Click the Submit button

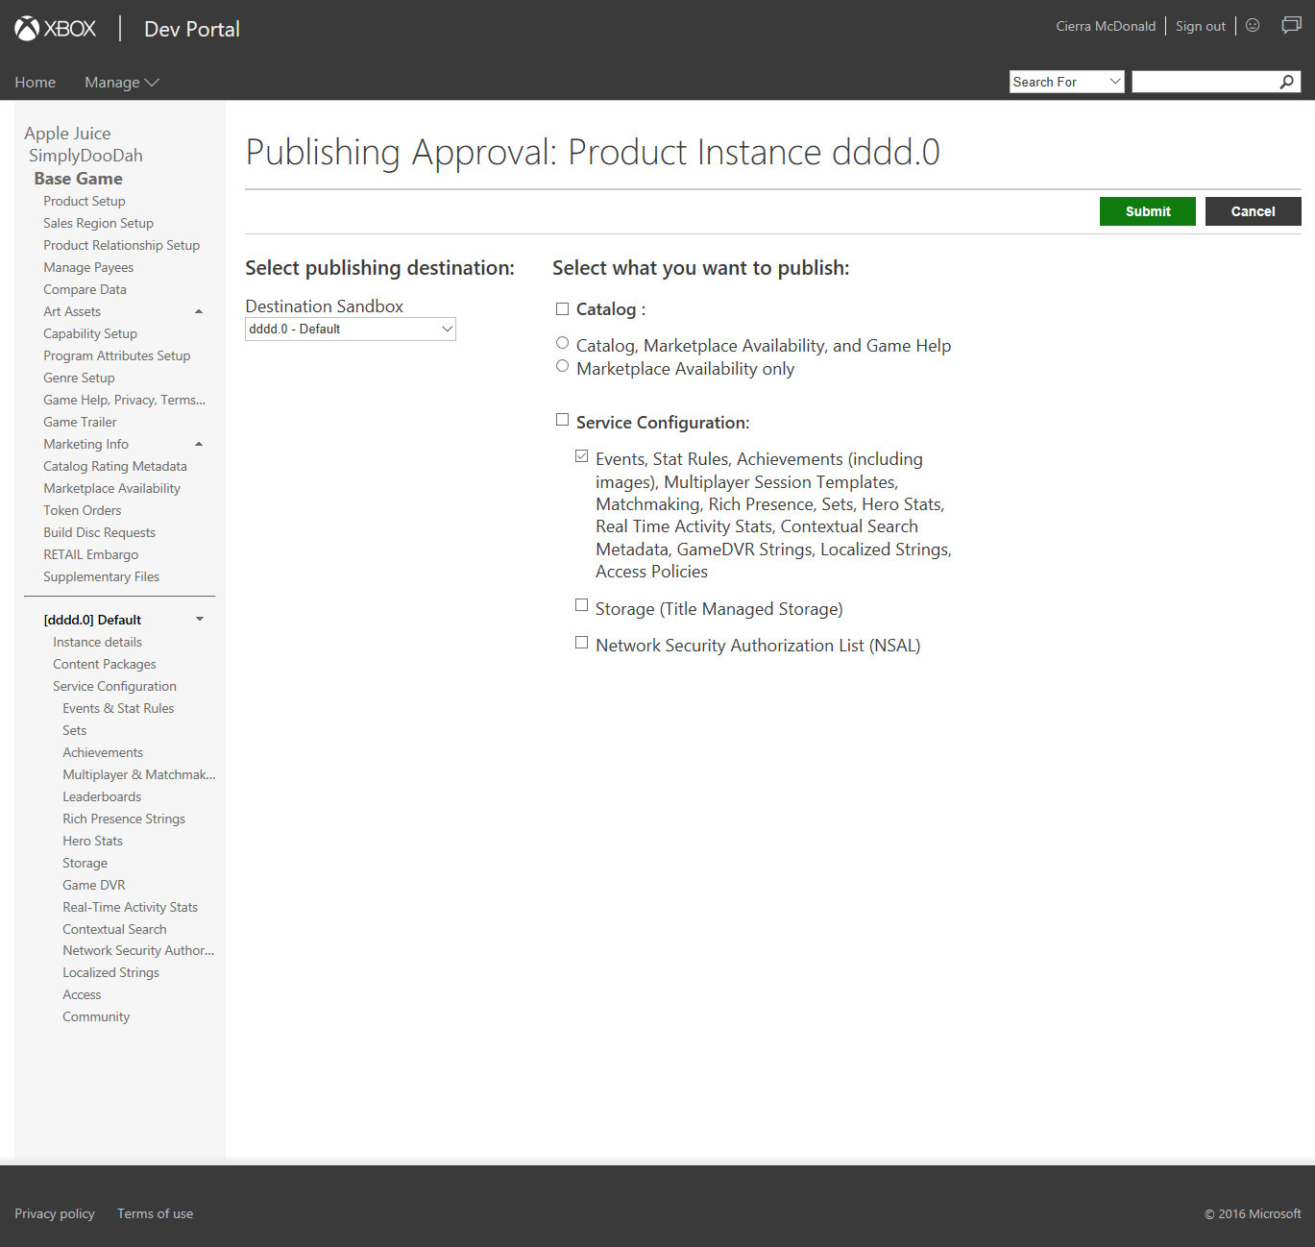pyautogui.click(x=1148, y=211)
